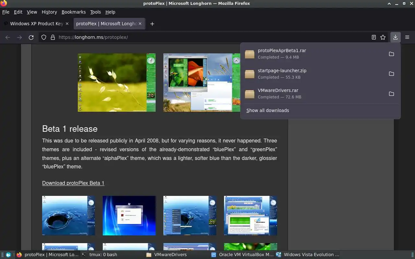Close the protoPlex Microsoft Longhorn tab
The image size is (415, 259).
pyautogui.click(x=140, y=24)
